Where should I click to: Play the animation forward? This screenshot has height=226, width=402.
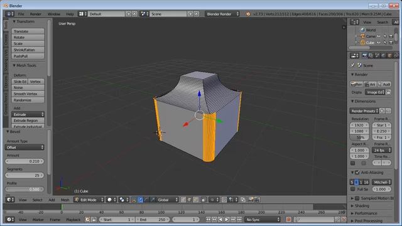point(227,219)
